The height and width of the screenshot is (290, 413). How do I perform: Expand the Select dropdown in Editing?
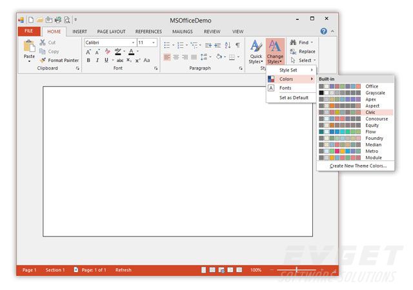314,61
